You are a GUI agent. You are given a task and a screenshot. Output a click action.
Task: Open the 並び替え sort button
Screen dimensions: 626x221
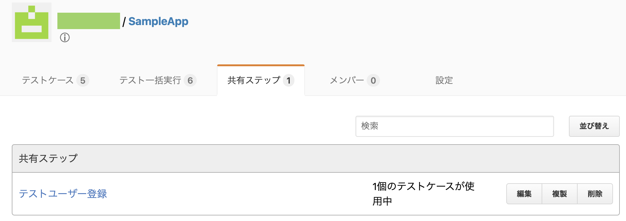tap(594, 126)
